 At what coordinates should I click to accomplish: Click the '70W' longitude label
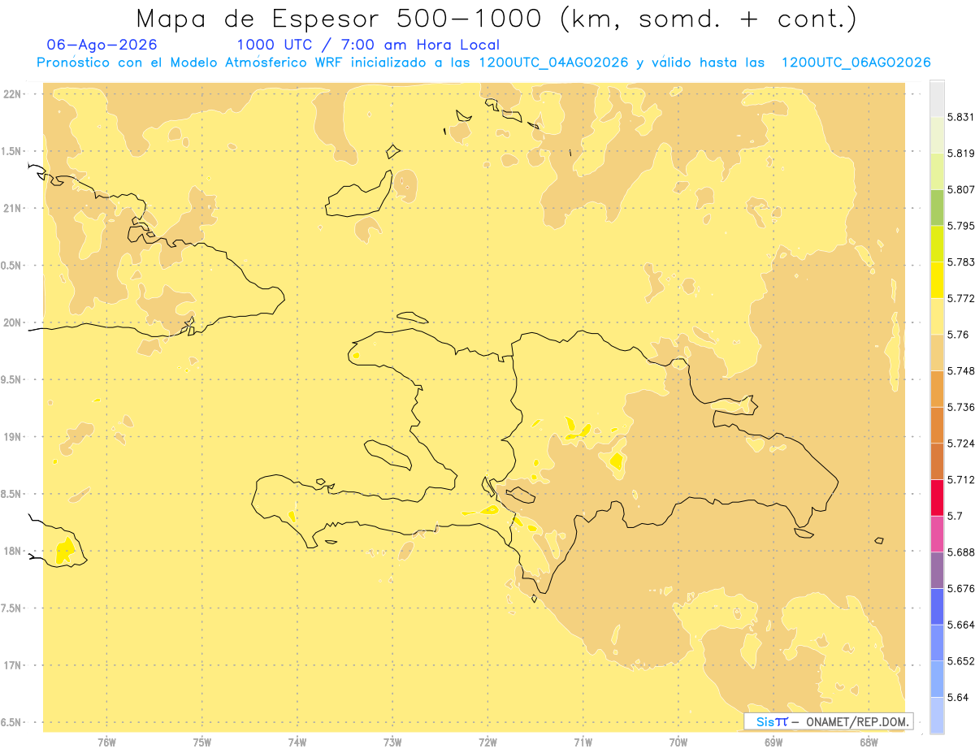coord(678,742)
